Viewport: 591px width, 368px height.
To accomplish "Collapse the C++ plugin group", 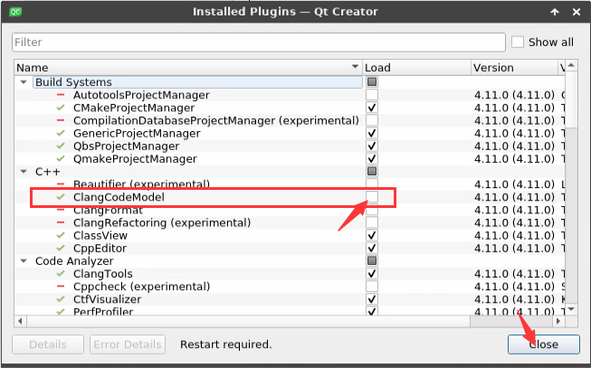I will pyautogui.click(x=24, y=171).
